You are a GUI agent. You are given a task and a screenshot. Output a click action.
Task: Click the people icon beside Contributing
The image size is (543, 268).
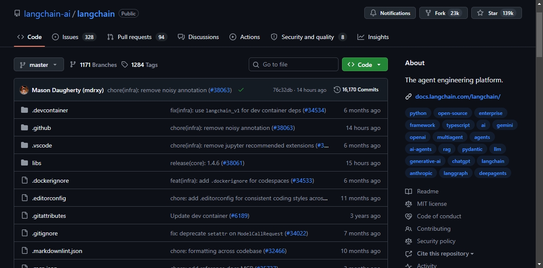point(409,229)
